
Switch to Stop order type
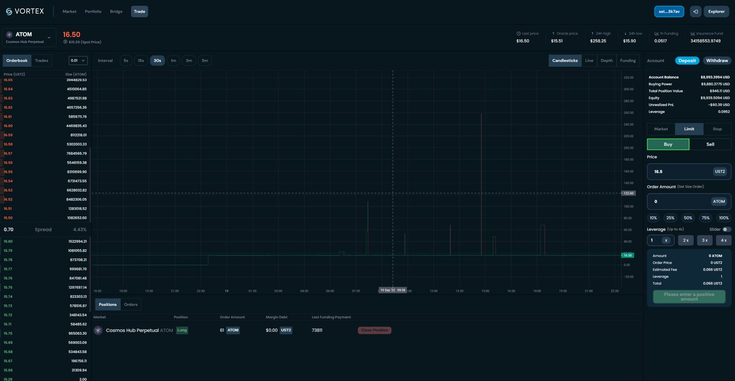tap(717, 129)
